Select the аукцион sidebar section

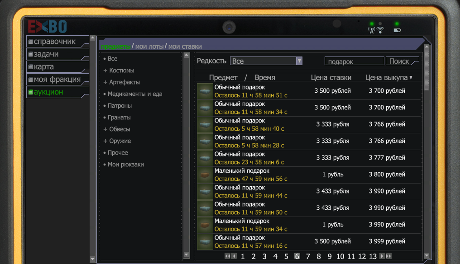pos(57,92)
